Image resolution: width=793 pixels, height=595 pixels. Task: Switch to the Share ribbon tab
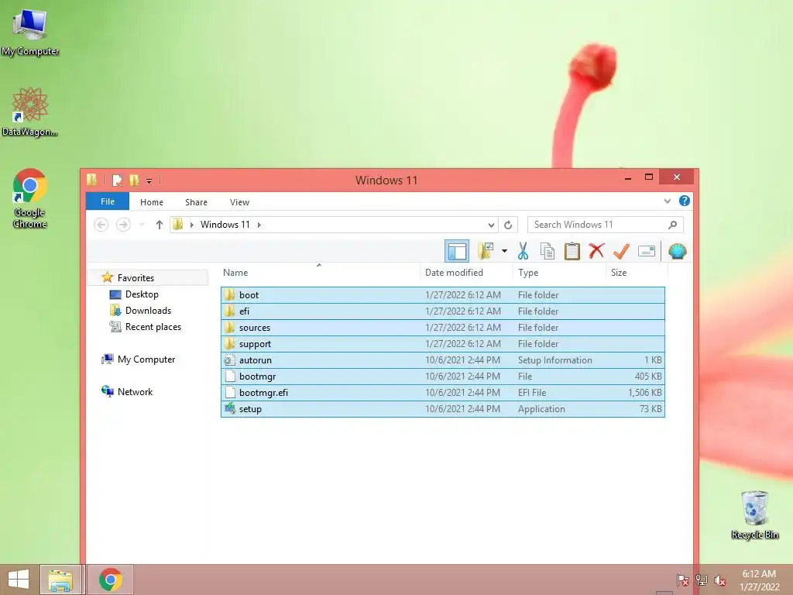(196, 202)
